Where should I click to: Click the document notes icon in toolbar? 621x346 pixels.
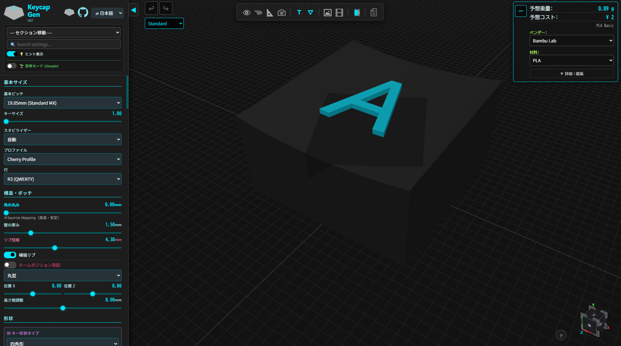coord(374,13)
